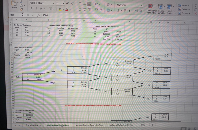The height and width of the screenshot is (130, 198).
Task: Apply borders with the Borders icon
Action: pos(50,9)
